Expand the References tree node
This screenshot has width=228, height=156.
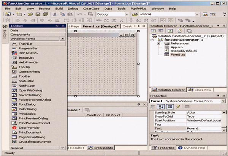pos(158,44)
